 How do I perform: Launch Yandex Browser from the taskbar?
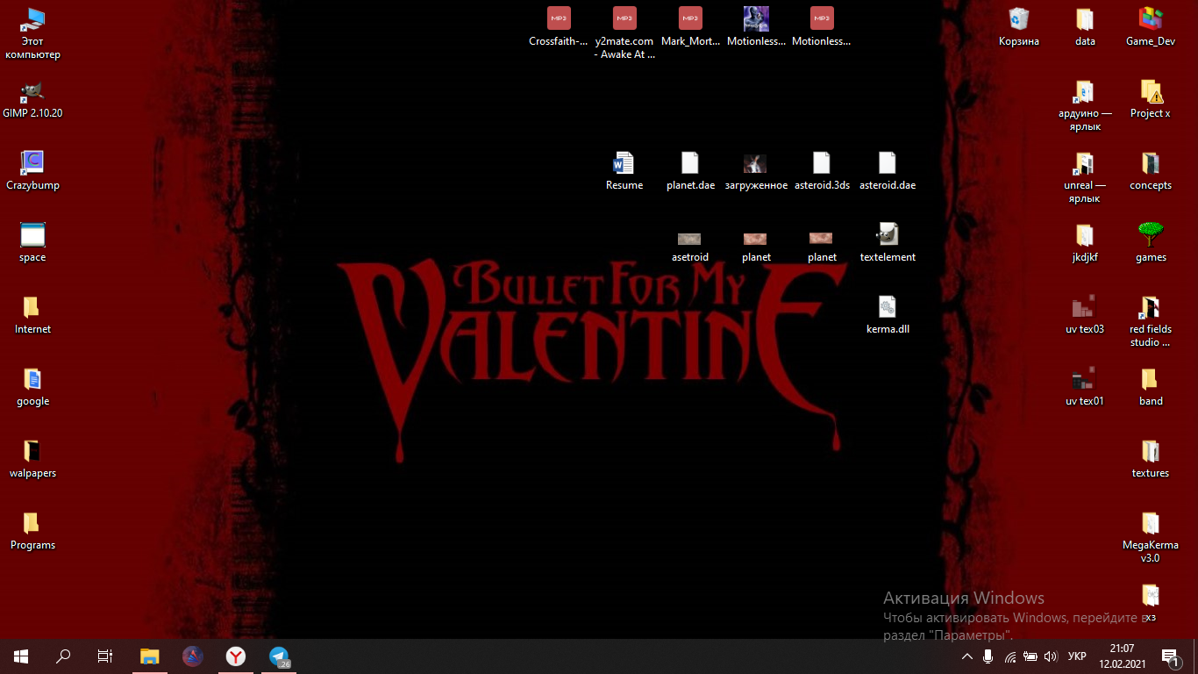click(x=236, y=656)
